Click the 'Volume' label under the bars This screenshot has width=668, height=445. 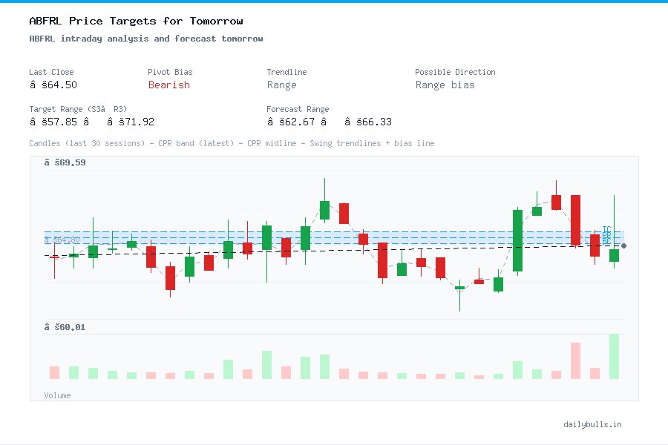tap(57, 395)
